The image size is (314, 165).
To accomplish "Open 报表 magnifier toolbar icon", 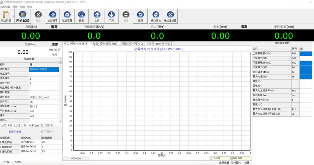I will point(82,16).
